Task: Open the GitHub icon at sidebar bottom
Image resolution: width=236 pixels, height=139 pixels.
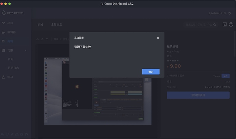Action: click(x=26, y=134)
